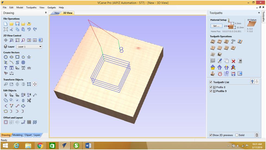266x150 pixels.
Task: Preview toolpaths icon in bottom row
Action: [212, 74]
